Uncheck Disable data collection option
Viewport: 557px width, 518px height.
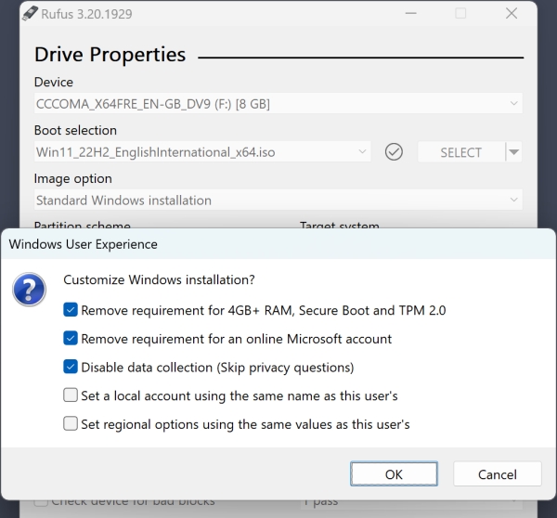coord(71,367)
